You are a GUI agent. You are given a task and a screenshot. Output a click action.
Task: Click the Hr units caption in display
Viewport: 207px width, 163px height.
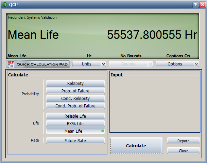pyautogui.click(x=89, y=56)
